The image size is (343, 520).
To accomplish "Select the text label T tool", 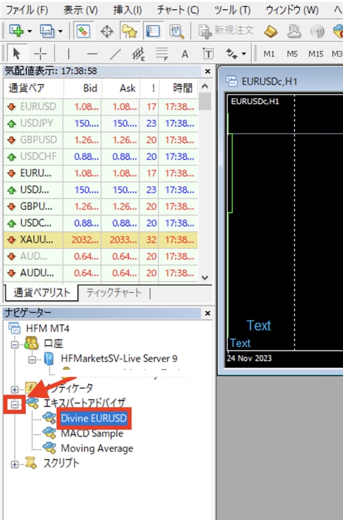I will click(208, 53).
